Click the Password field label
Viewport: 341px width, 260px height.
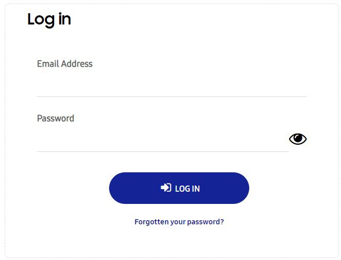56,118
